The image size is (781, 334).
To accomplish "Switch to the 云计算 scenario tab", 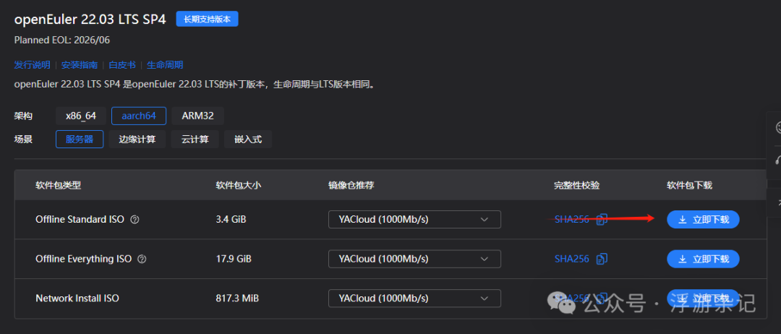I will point(195,139).
